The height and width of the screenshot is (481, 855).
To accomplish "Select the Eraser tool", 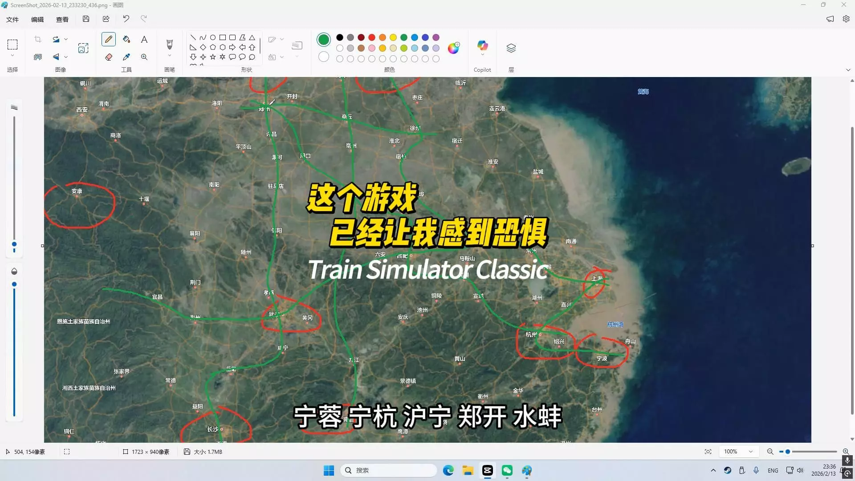I will tap(109, 57).
